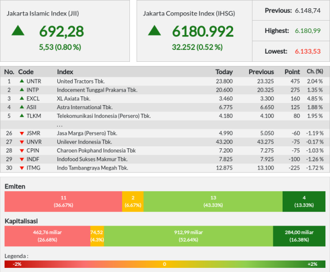330x272 pixels.
Task: Click the Legenda gradient bar at 0
Action: click(164, 264)
